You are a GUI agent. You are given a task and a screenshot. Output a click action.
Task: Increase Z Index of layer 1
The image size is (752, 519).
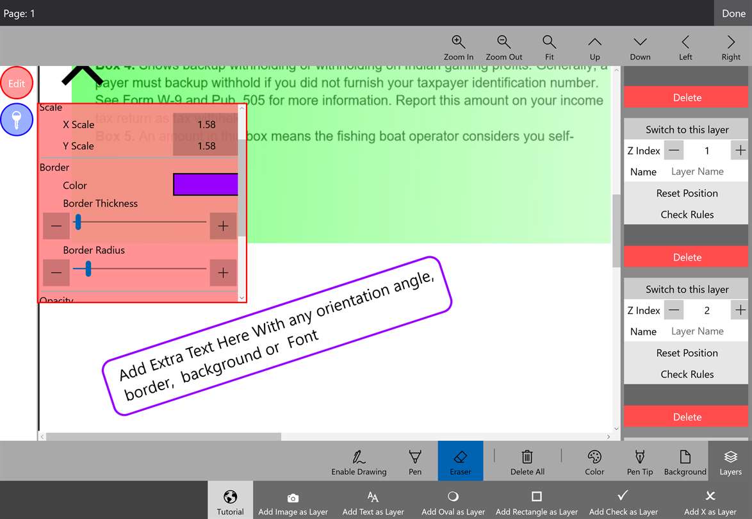point(740,151)
